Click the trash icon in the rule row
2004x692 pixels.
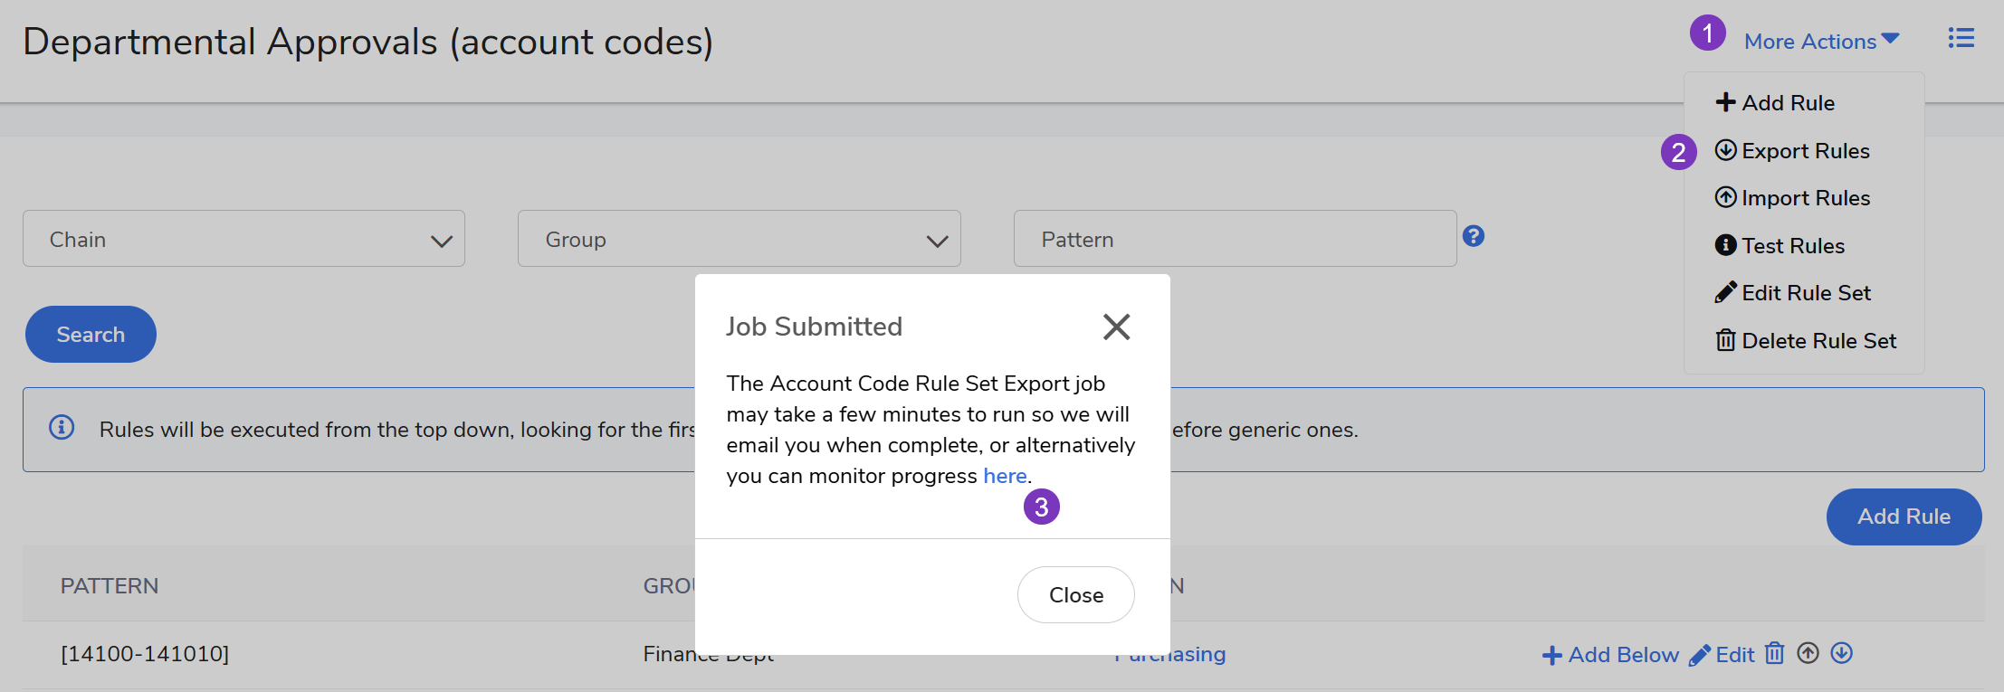pyautogui.click(x=1775, y=653)
